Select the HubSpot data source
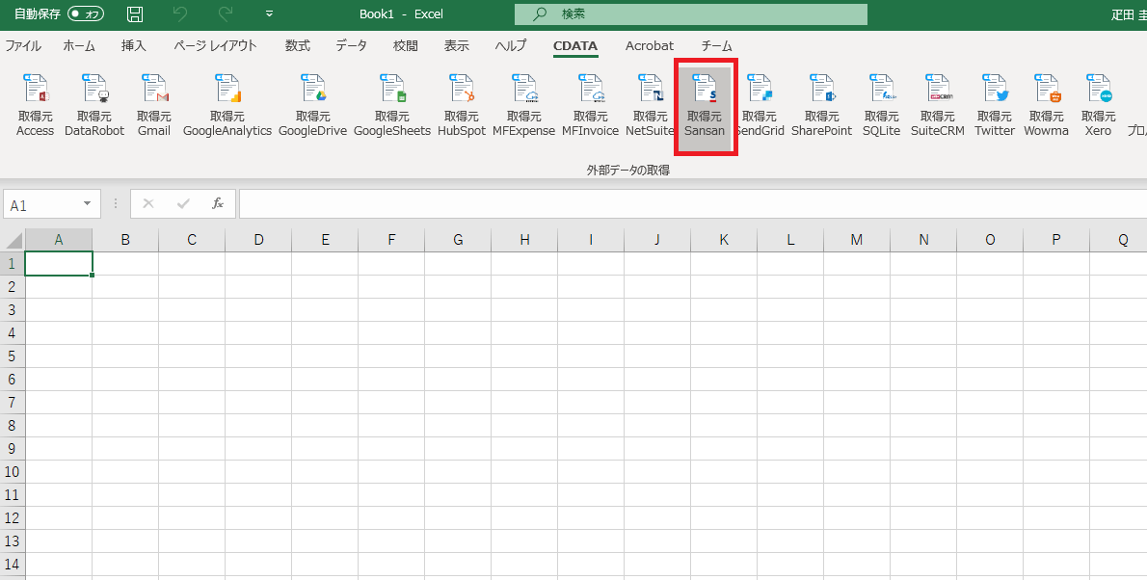This screenshot has height=580, width=1147. point(462,105)
